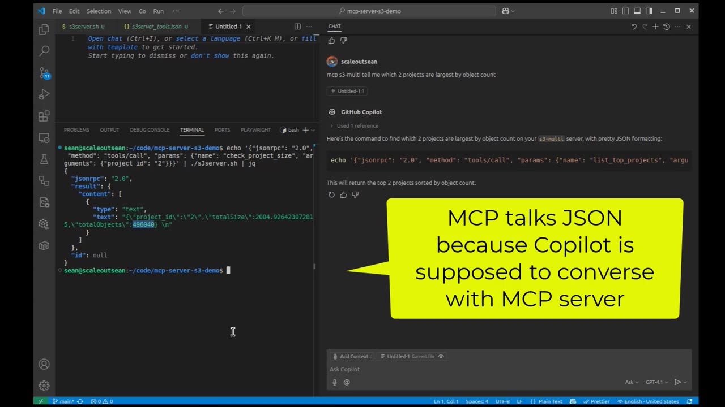Toggle secondary side bar visibility
The image size is (725, 407).
(x=648, y=11)
